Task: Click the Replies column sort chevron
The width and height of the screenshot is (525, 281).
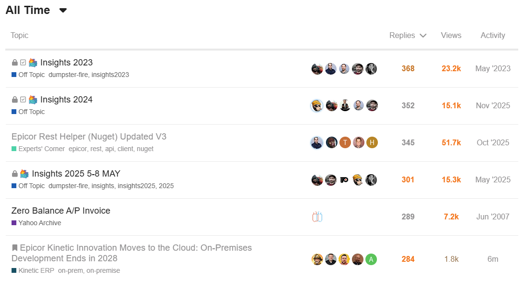Action: (423, 36)
